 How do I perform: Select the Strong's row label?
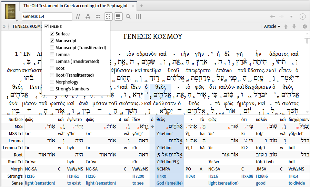[15, 176]
